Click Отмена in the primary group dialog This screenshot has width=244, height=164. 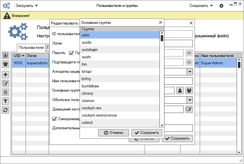pyautogui.click(x=113, y=133)
